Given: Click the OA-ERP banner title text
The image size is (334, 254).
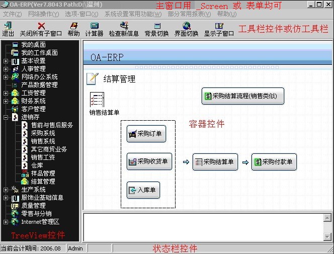Looking at the screenshot, I should click(x=107, y=57).
